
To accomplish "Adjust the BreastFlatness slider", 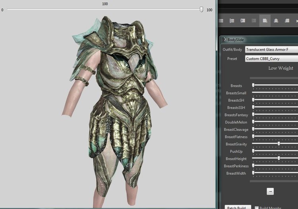I will 253,136.
